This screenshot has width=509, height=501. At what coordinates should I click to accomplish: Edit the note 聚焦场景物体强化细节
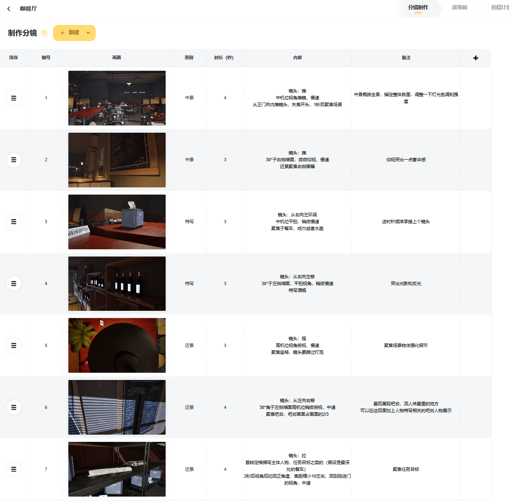pyautogui.click(x=406, y=346)
